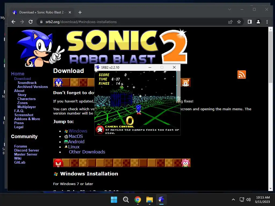The height and width of the screenshot is (206, 275).
Task: Open the Legal sidebar link
Action: (x=19, y=127)
